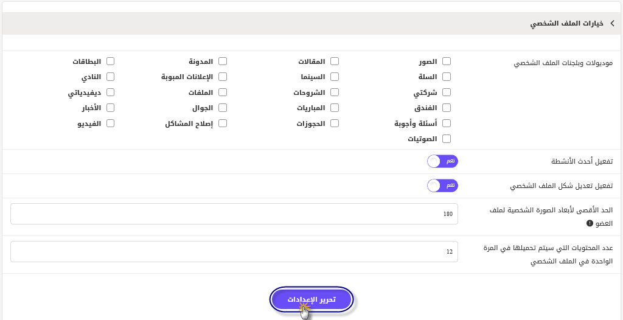This screenshot has width=623, height=320.
Task: Check the السينما option
Action: (x=335, y=77)
